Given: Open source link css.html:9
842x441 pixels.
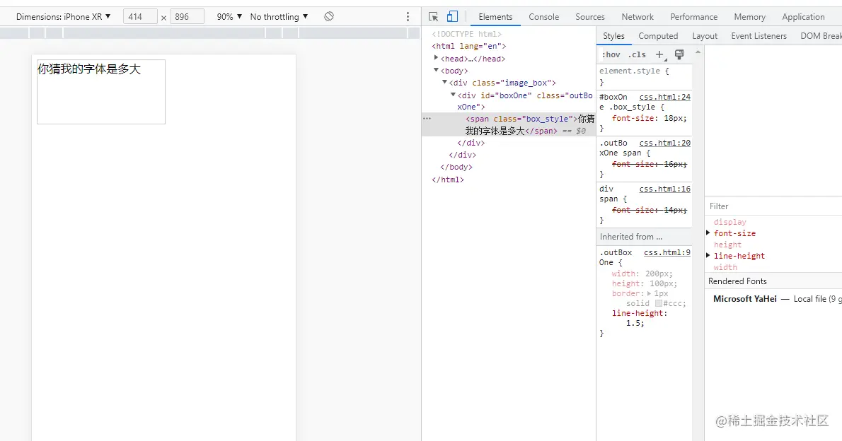Looking at the screenshot, I should [667, 252].
